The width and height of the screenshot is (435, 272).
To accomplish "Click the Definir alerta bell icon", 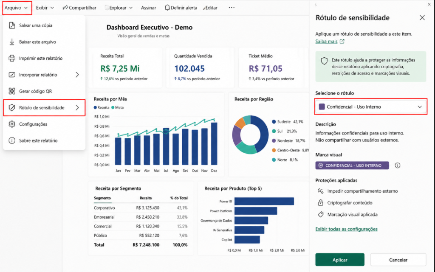I will click(167, 8).
